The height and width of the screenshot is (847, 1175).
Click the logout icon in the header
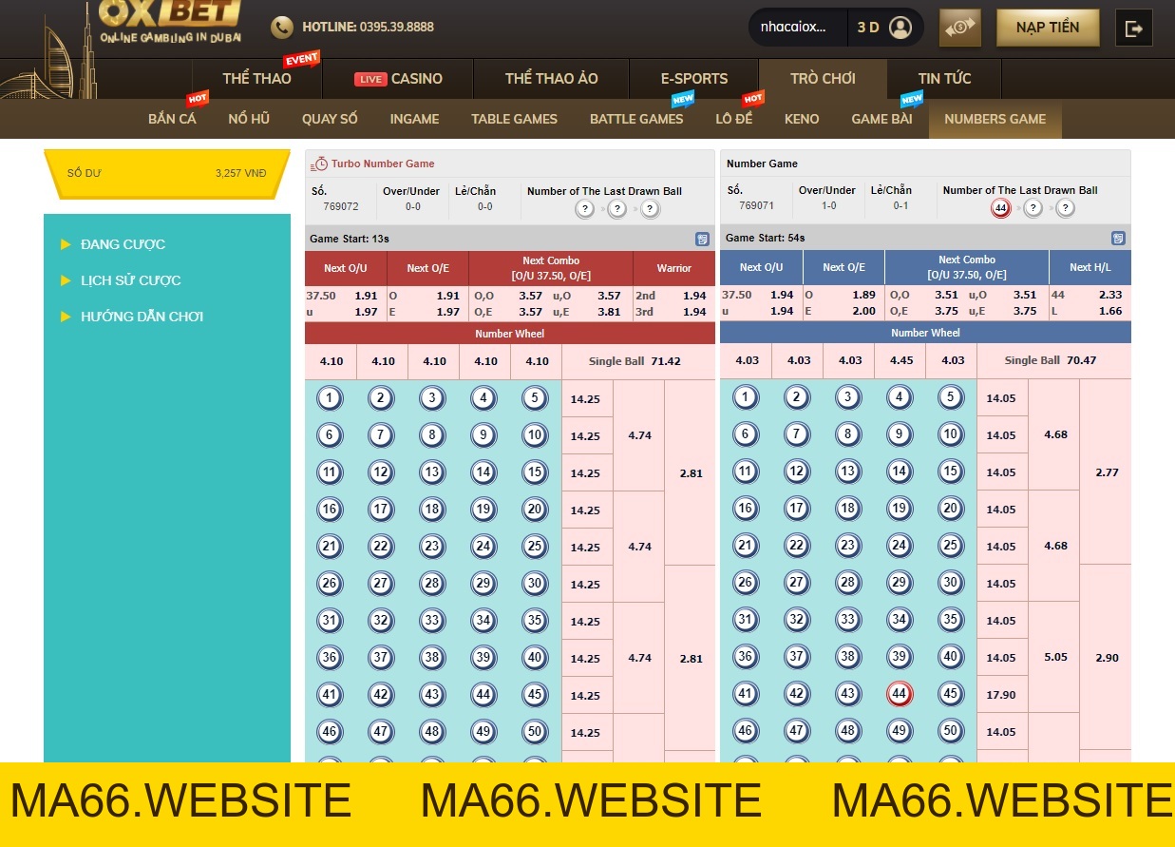[1134, 28]
